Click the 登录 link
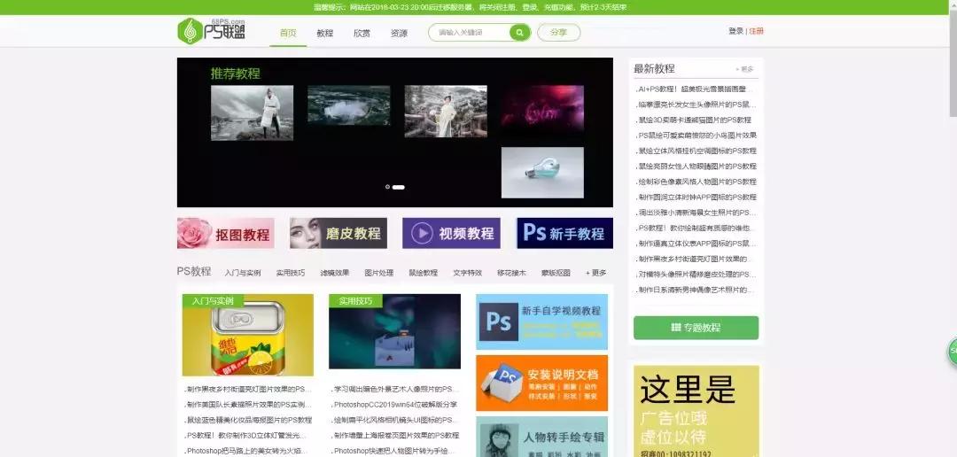Viewport: 957px width, 457px height. point(735,31)
